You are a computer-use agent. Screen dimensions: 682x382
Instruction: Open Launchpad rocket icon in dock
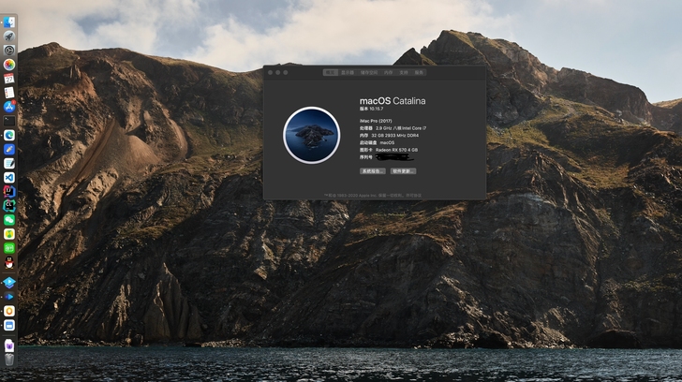[9, 37]
